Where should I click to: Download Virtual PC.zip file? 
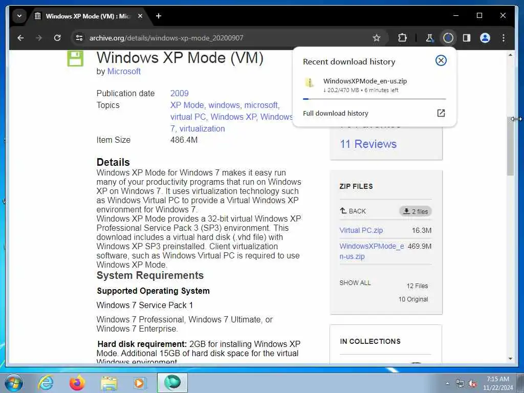pos(361,231)
